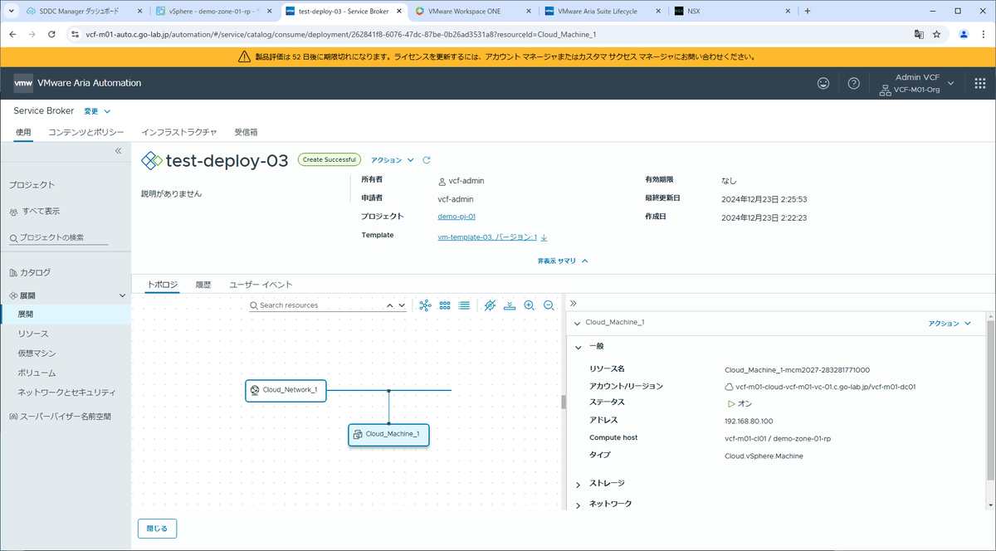Click the 閉じる button
This screenshot has width=996, height=551.
[x=157, y=528]
